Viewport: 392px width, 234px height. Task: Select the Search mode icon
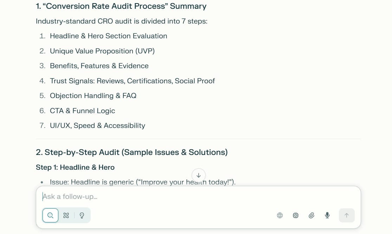point(50,215)
